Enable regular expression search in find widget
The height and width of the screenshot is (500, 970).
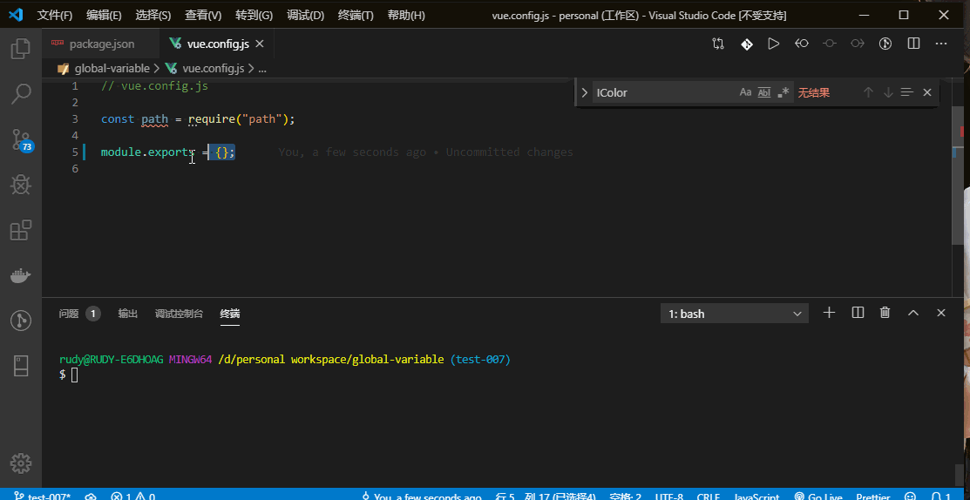[783, 92]
